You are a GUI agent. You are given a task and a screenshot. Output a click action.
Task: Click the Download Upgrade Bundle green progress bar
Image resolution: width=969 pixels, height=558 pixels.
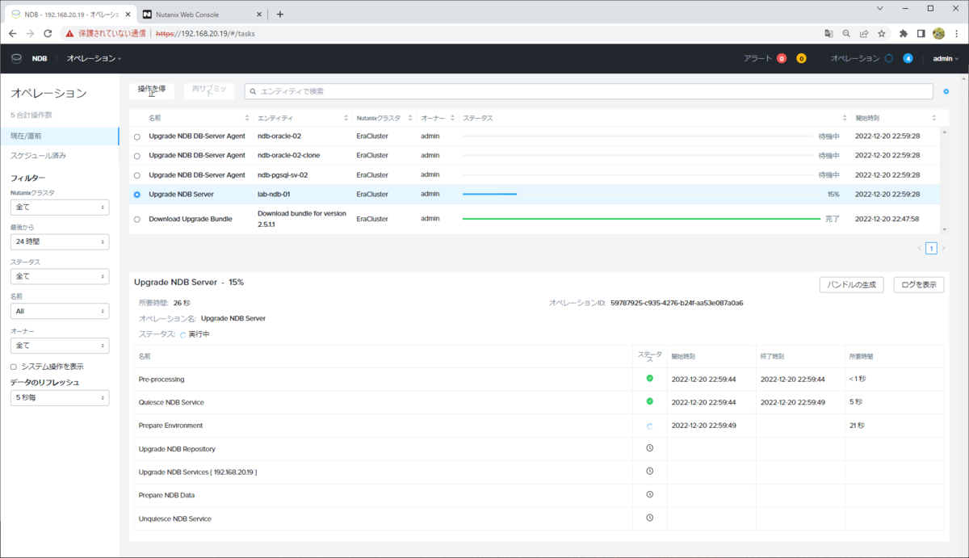point(640,219)
